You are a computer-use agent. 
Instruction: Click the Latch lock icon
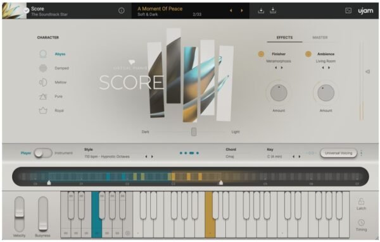tap(361, 201)
